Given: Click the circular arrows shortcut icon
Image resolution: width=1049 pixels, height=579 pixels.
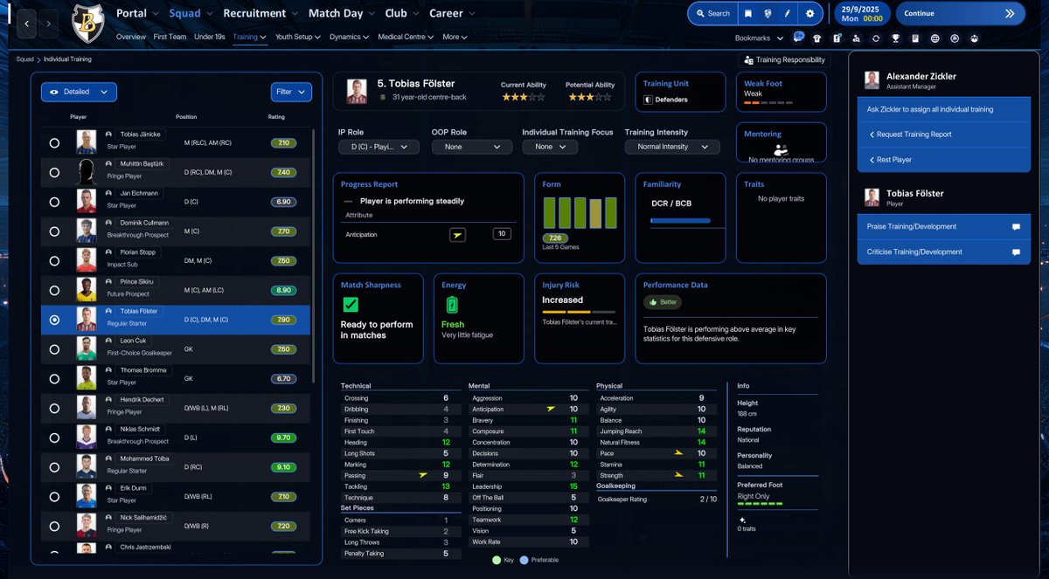Looking at the screenshot, I should tap(876, 38).
